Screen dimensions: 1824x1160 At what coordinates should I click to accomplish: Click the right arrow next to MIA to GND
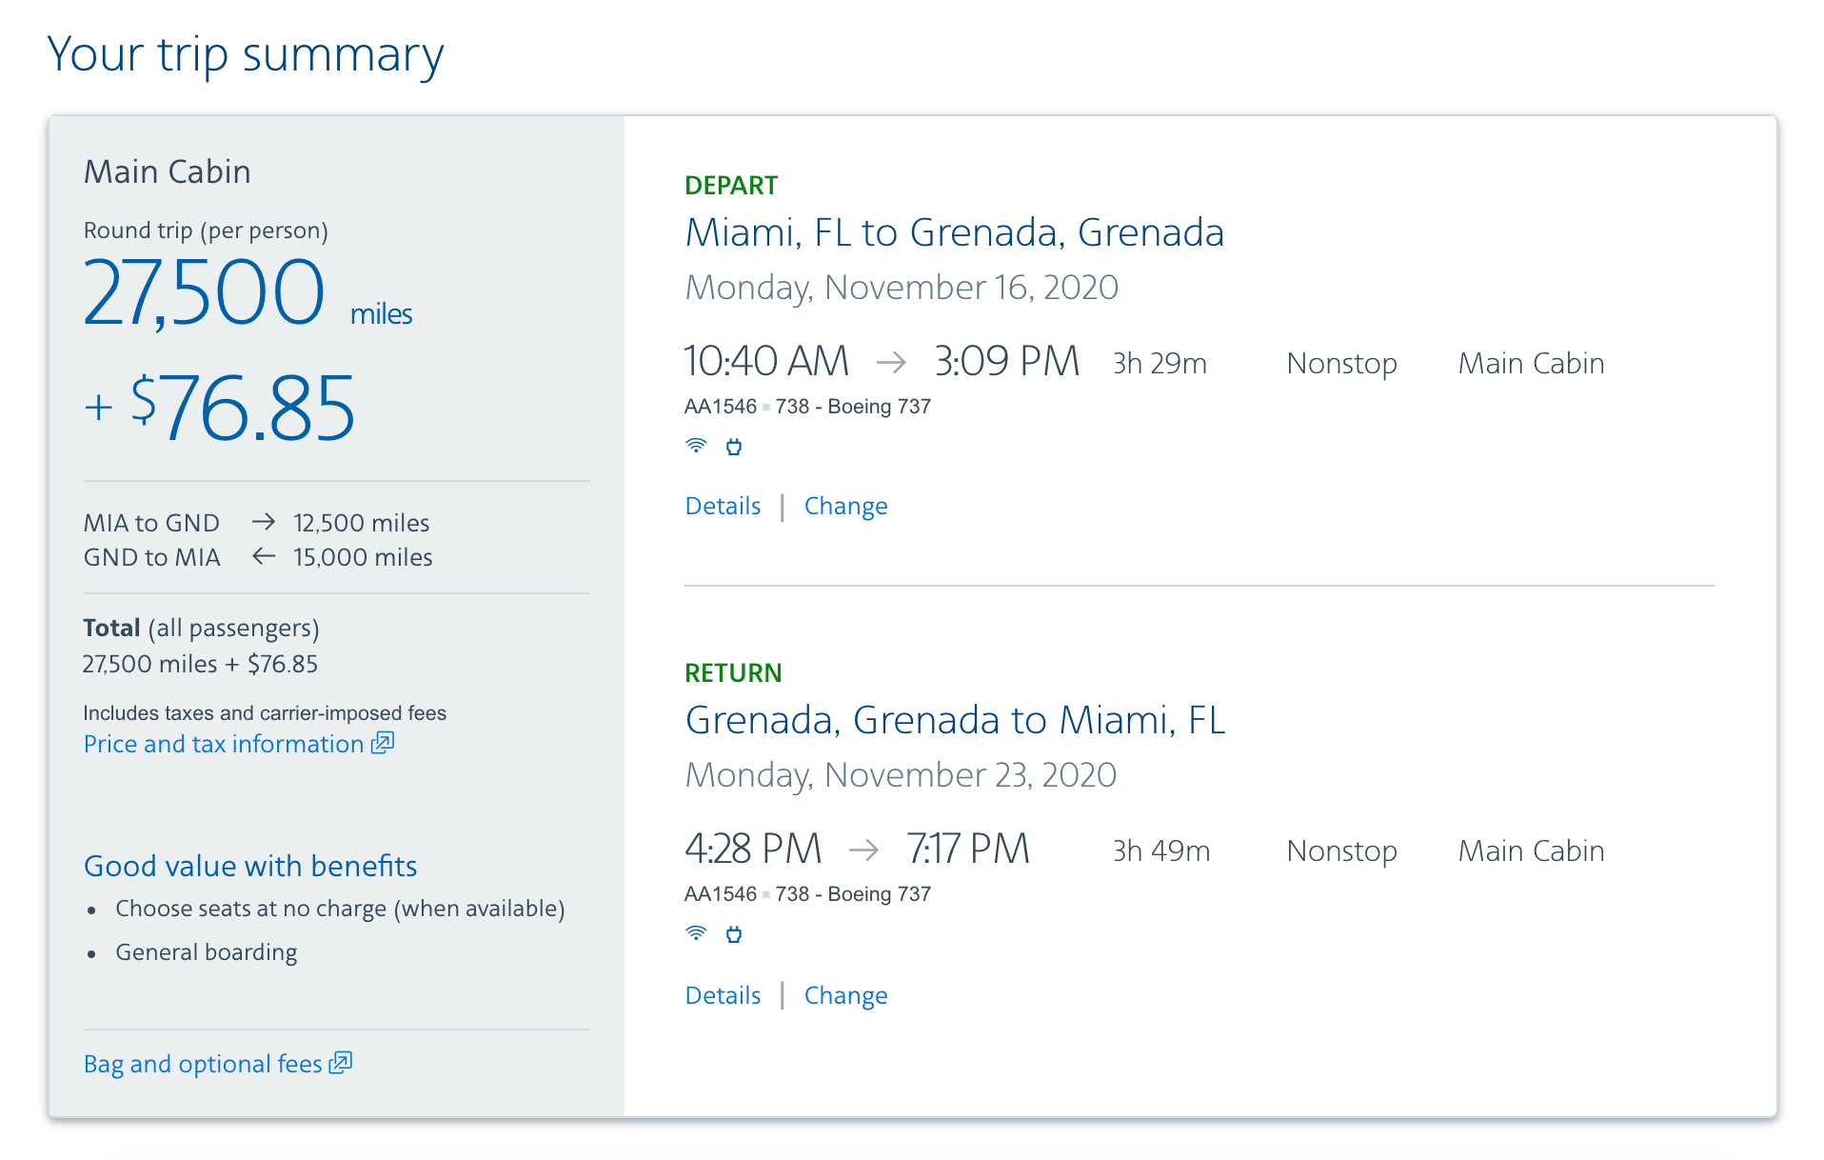pos(264,522)
